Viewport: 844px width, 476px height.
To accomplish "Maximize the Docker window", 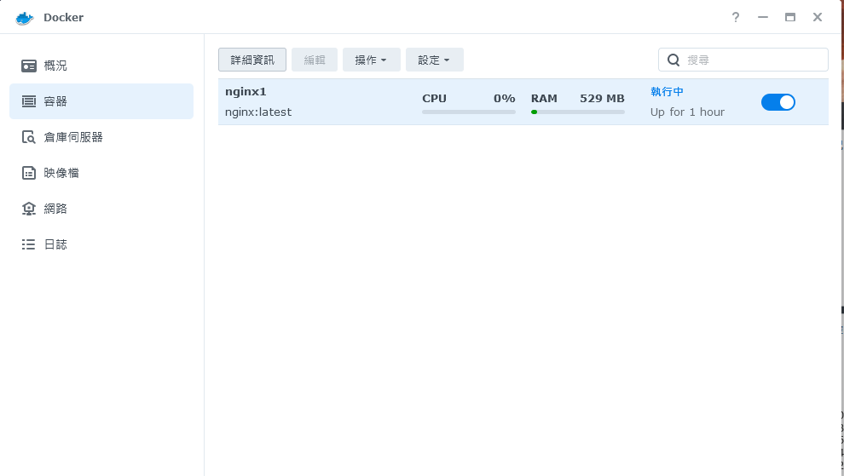I will tap(790, 17).
